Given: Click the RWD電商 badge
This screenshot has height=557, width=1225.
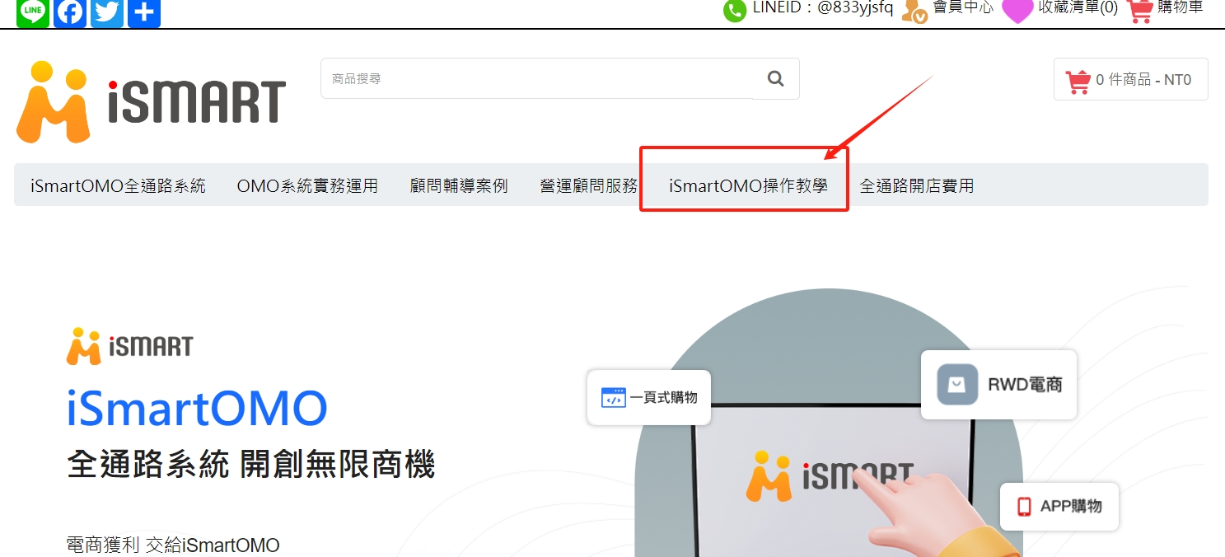Looking at the screenshot, I should pyautogui.click(x=998, y=384).
